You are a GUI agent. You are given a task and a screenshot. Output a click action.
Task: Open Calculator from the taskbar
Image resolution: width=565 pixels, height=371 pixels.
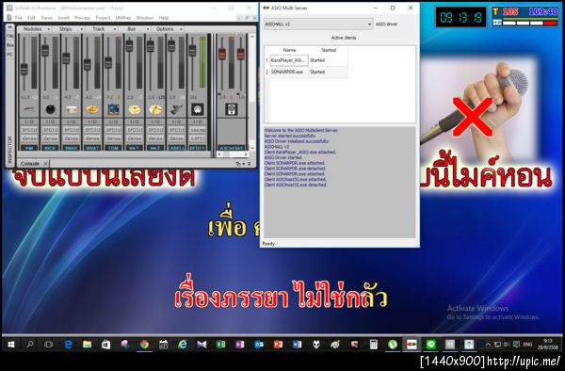(x=374, y=345)
